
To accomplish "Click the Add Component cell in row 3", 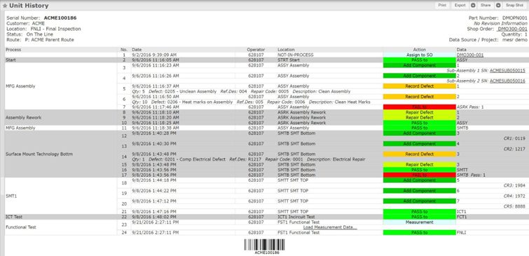I will coord(420,65).
